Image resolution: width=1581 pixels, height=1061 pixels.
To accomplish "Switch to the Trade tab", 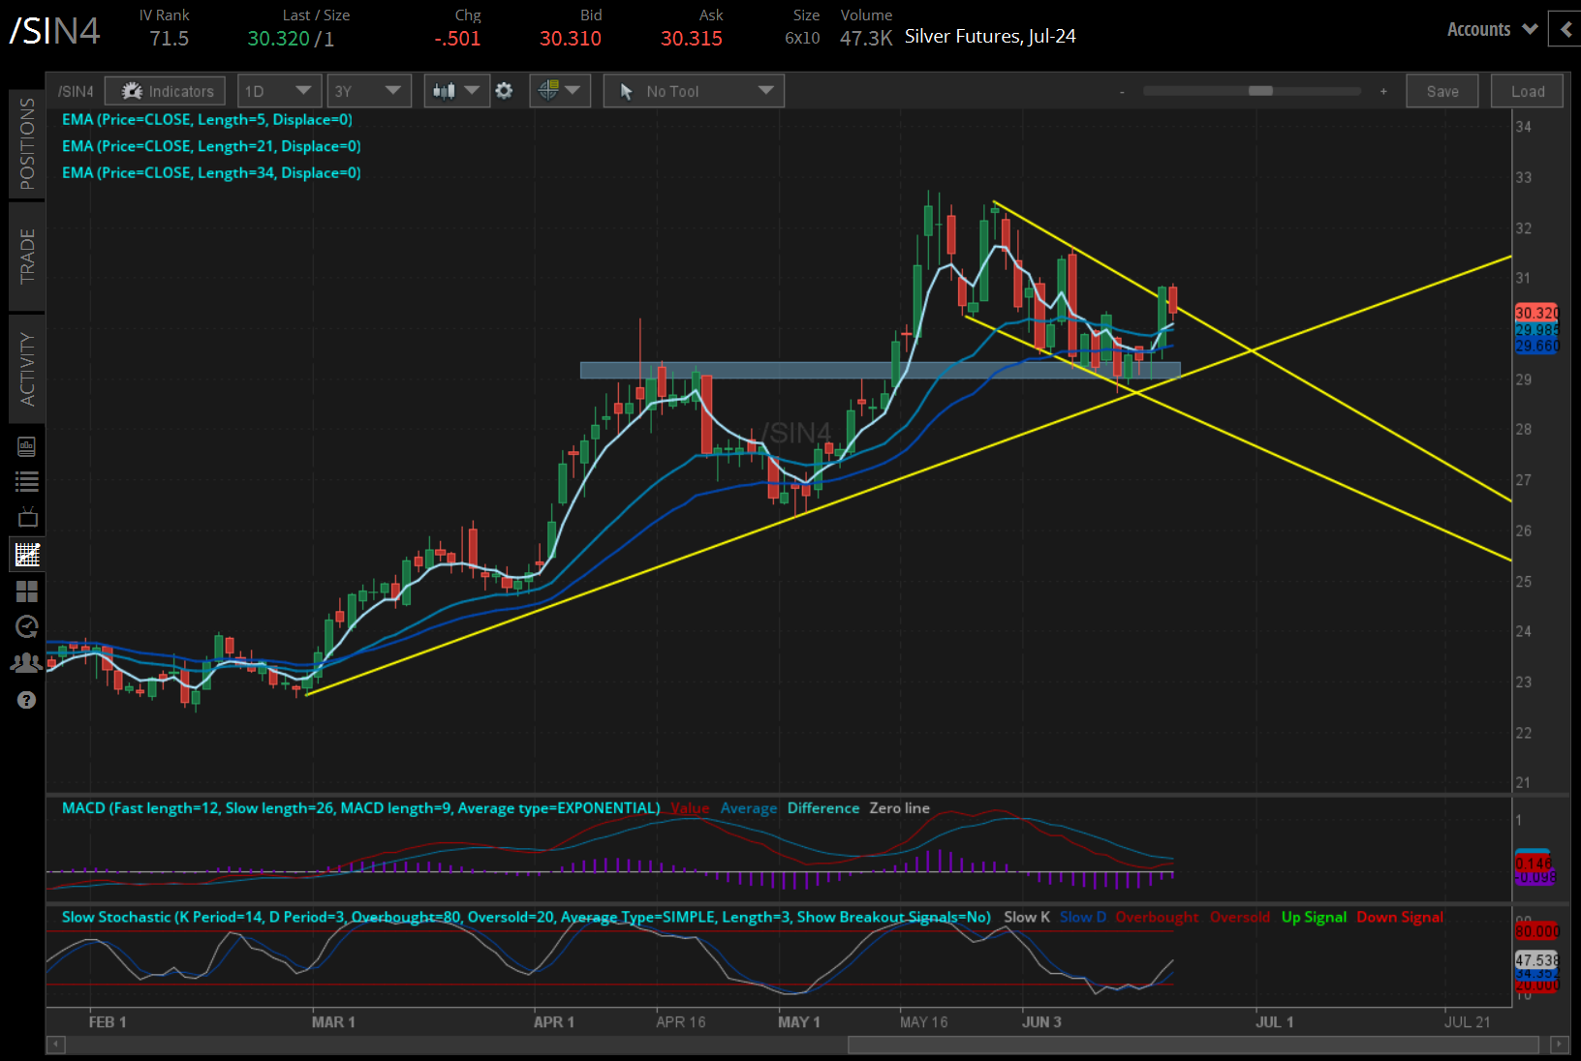I will (x=27, y=256).
